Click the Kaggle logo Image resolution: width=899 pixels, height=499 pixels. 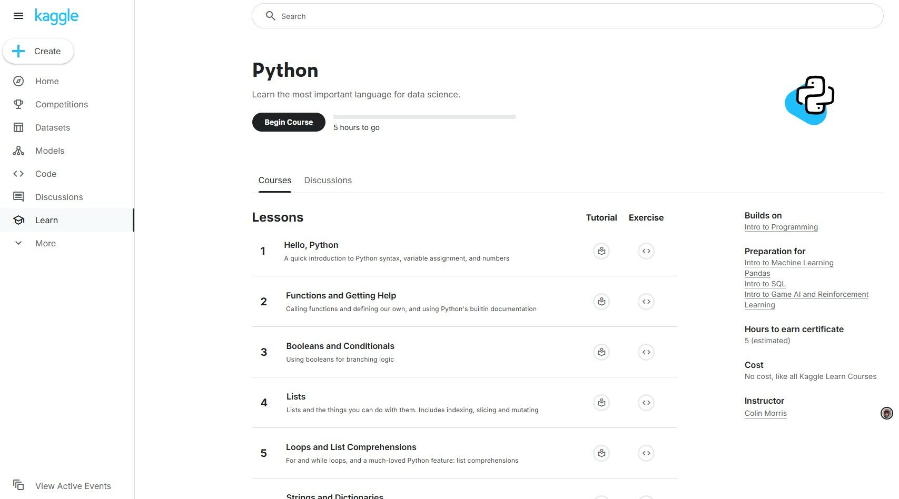(x=56, y=16)
